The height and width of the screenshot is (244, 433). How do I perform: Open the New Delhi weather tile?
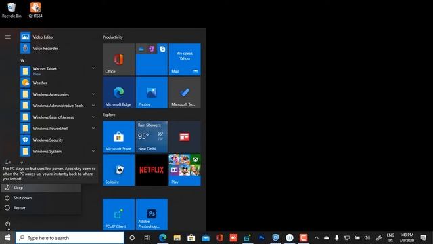click(x=152, y=137)
